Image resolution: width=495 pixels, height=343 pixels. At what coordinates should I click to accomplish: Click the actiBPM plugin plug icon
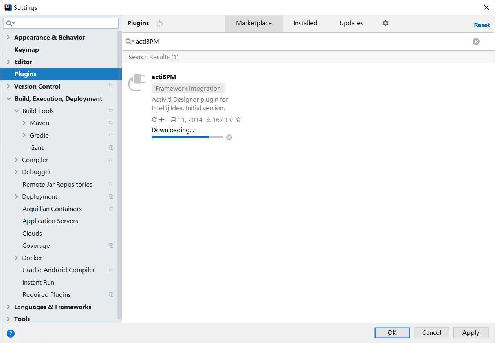coord(137,82)
